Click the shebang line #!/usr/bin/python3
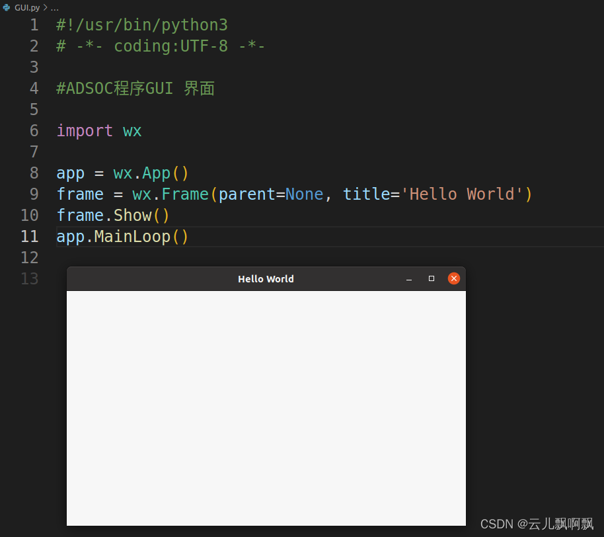The height and width of the screenshot is (537, 604). pos(141,24)
